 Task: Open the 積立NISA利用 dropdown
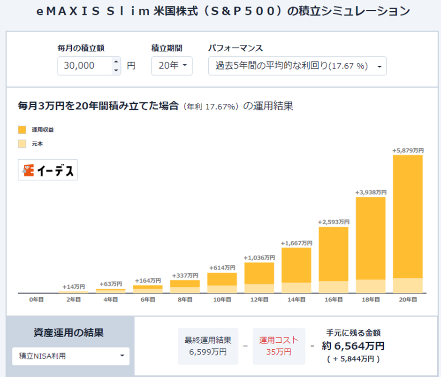click(x=71, y=356)
